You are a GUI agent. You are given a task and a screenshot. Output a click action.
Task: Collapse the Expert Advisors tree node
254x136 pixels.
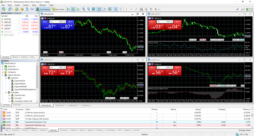click(3, 75)
